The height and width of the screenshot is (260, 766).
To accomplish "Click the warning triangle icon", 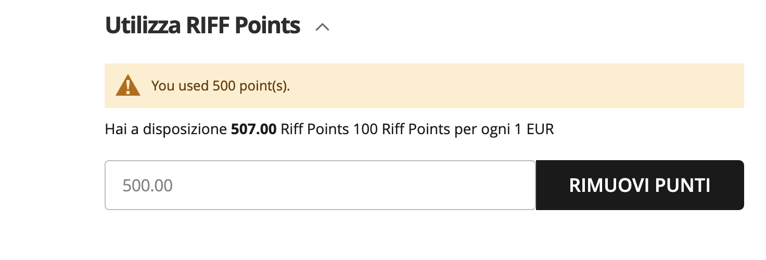I will pyautogui.click(x=128, y=86).
